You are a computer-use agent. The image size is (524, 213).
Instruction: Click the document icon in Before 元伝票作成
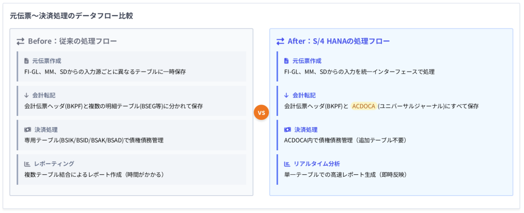pyautogui.click(x=27, y=61)
